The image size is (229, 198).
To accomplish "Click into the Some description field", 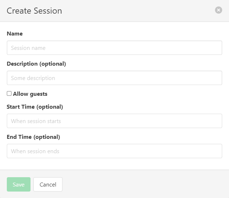I will (x=114, y=78).
